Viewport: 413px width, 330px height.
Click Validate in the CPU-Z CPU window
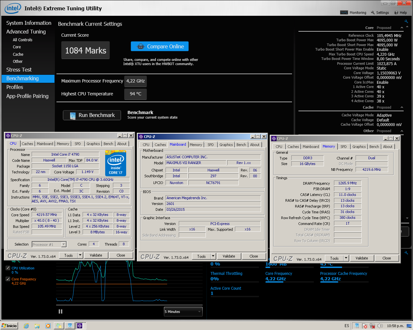tap(96, 255)
